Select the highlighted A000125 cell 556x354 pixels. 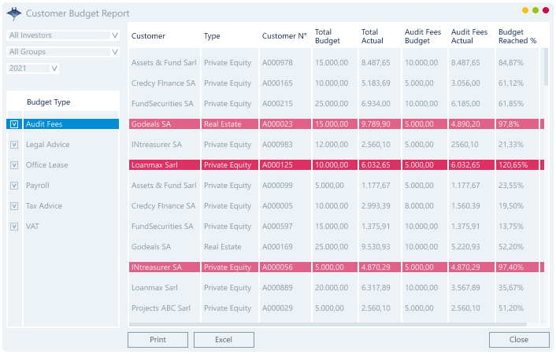pos(285,164)
